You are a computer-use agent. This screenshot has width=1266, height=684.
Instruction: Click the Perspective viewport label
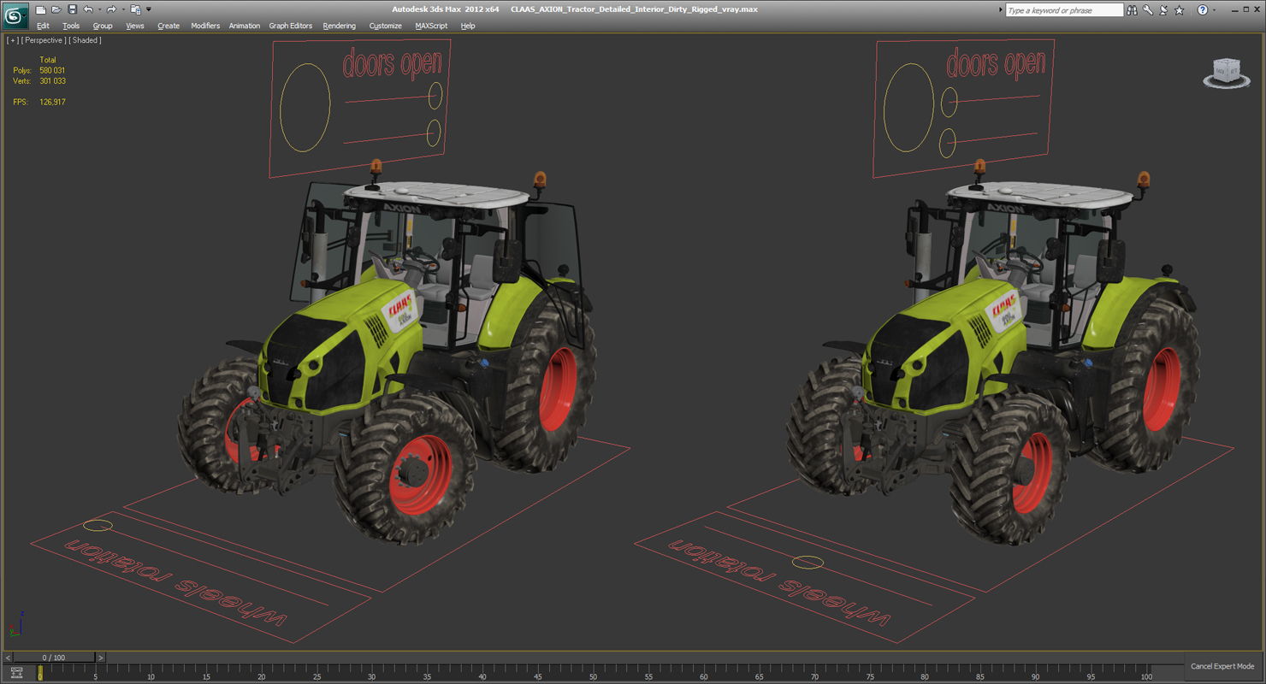[44, 40]
